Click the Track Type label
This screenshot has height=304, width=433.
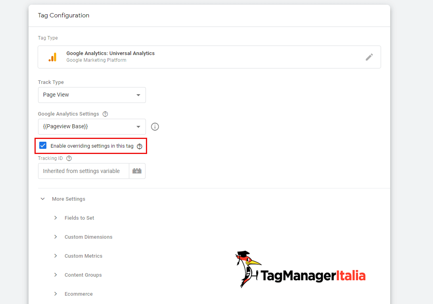coord(51,82)
